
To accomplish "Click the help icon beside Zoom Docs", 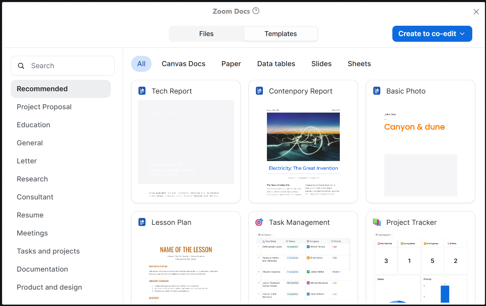I will 256,11.
